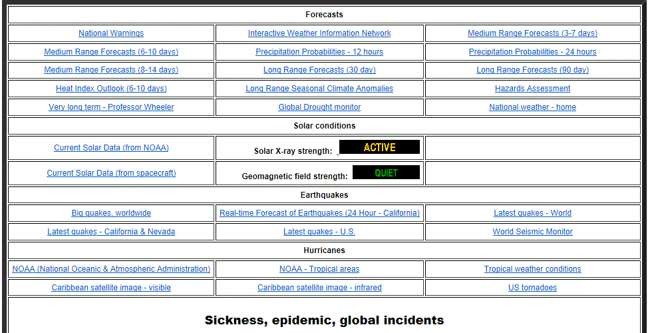The width and height of the screenshot is (662, 333).
Task: Open the National Warnings link
Action: (x=111, y=33)
